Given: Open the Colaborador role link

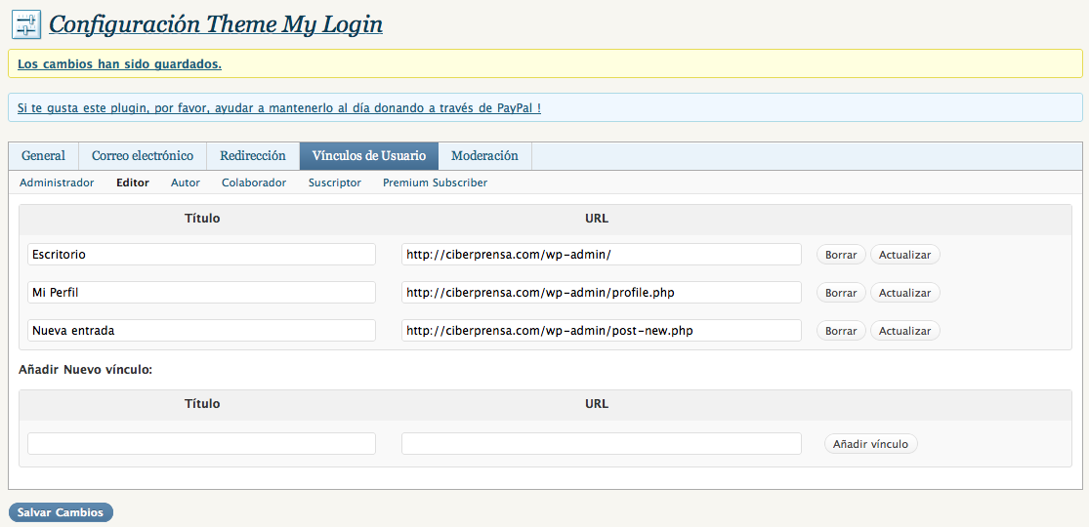Looking at the screenshot, I should [254, 182].
